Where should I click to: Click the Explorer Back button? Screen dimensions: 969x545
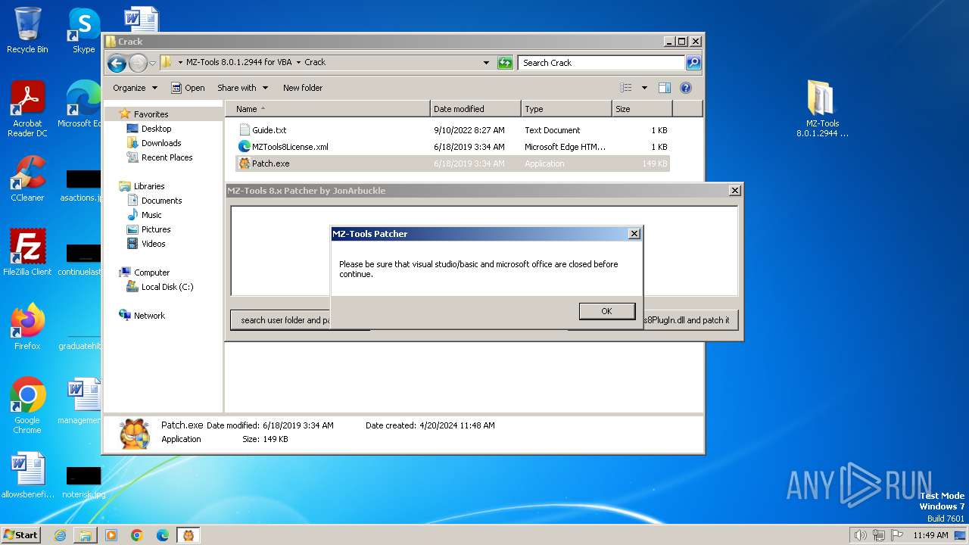pos(117,63)
